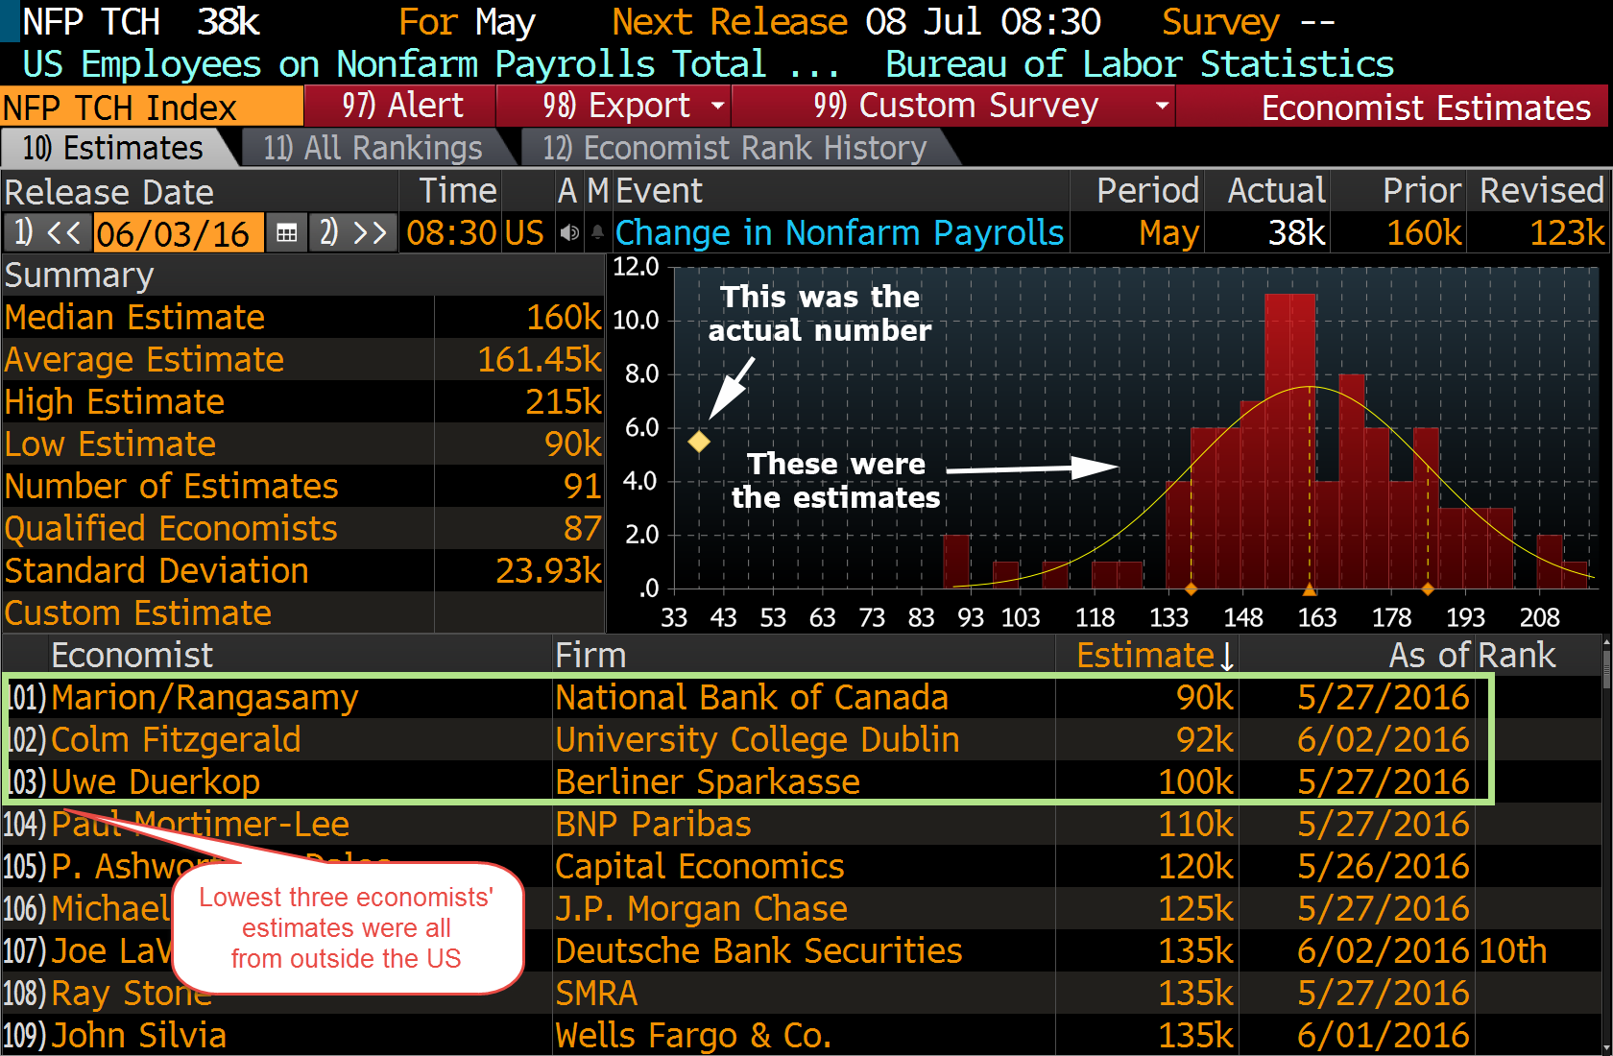Click the Prior value 160k
Viewport: 1613px width, 1056px height.
click(1425, 233)
